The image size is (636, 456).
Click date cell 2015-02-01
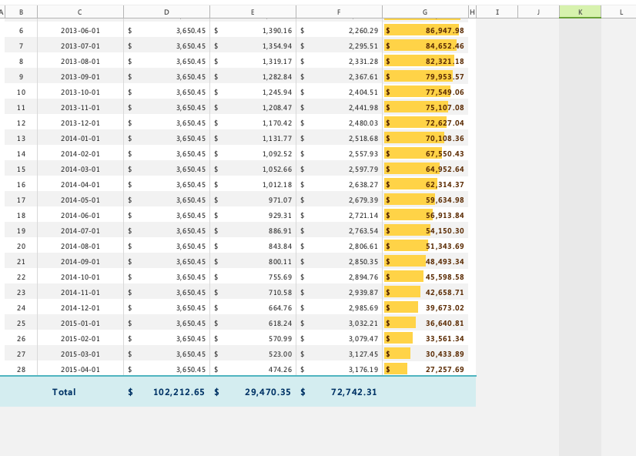(80, 339)
